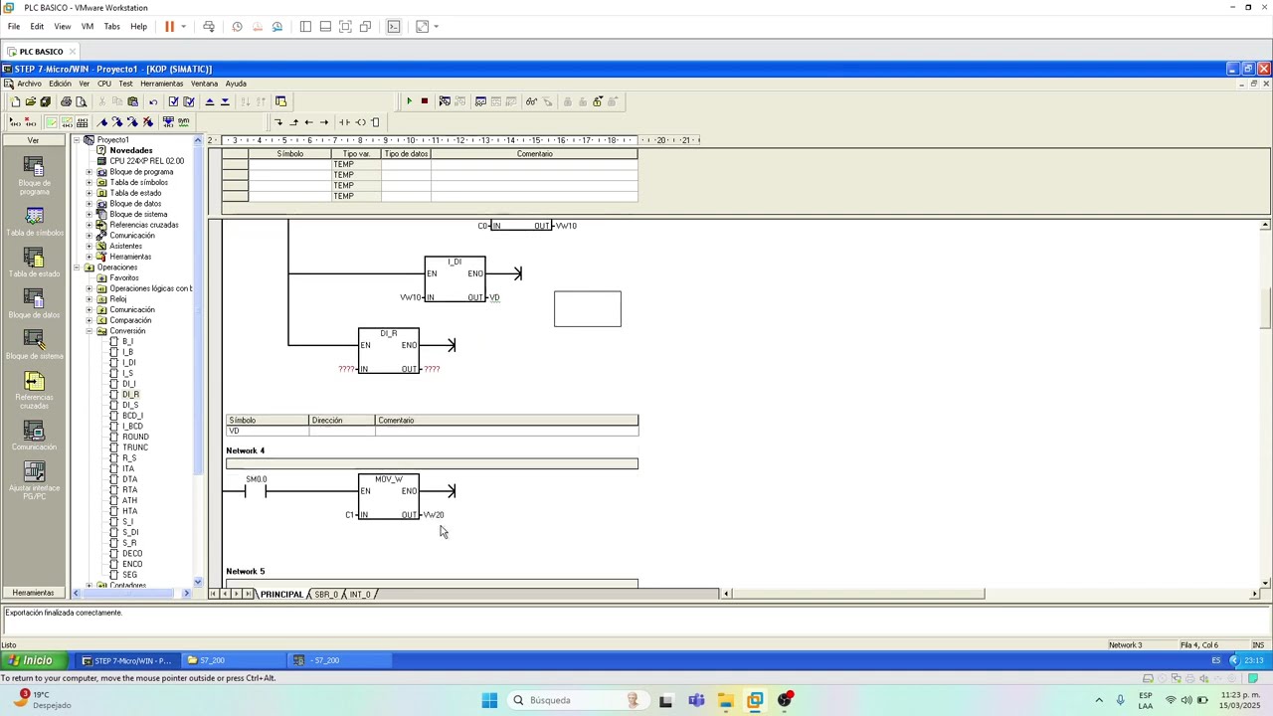Viewport: 1273px width, 716px height.
Task: Insert a box with the box icon
Action: [x=375, y=122]
